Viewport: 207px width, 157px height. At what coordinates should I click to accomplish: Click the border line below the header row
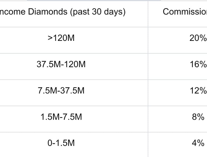[81, 27]
